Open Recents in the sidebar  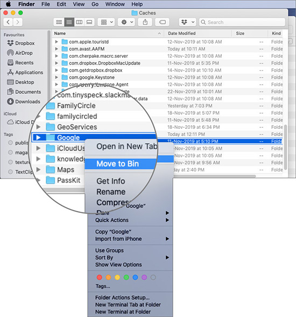click(20, 63)
